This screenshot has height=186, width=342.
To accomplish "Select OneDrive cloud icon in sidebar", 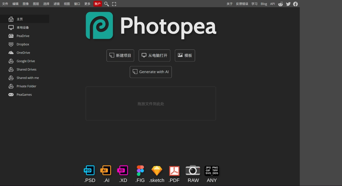I will (x=11, y=52).
